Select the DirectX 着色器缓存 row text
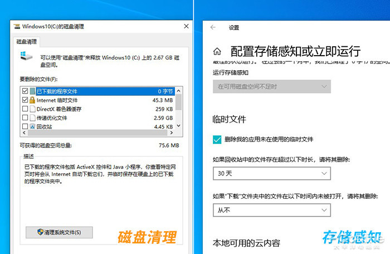Image resolution: width=390 pixels, height=254 pixels. pyautogui.click(x=59, y=109)
